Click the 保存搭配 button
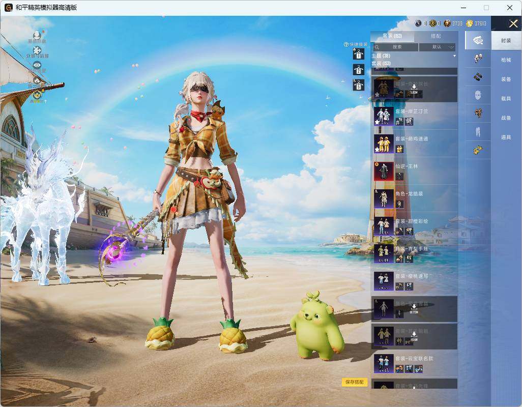This screenshot has height=407, width=522. 355,382
